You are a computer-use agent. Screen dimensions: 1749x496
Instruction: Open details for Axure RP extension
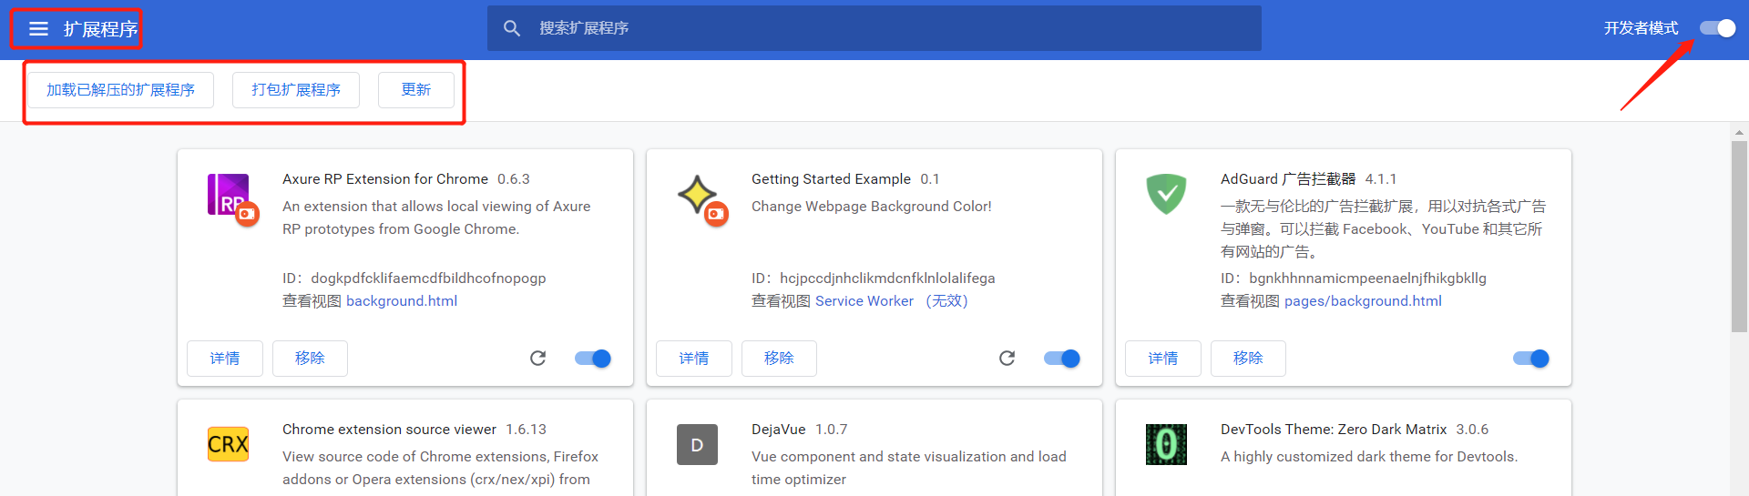click(225, 359)
